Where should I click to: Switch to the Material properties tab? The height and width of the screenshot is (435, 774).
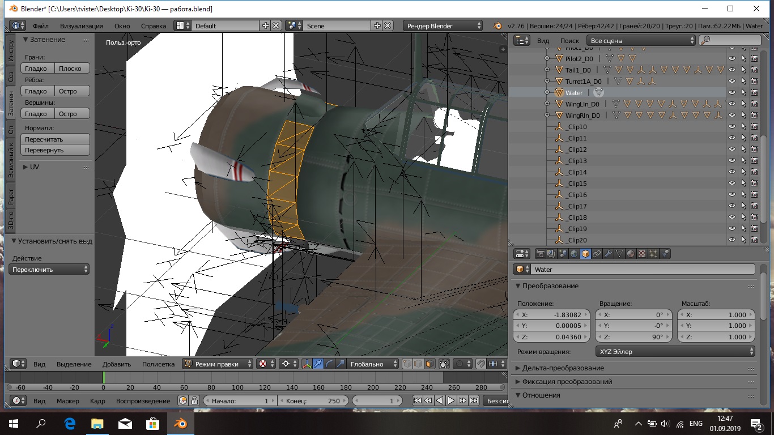point(631,254)
